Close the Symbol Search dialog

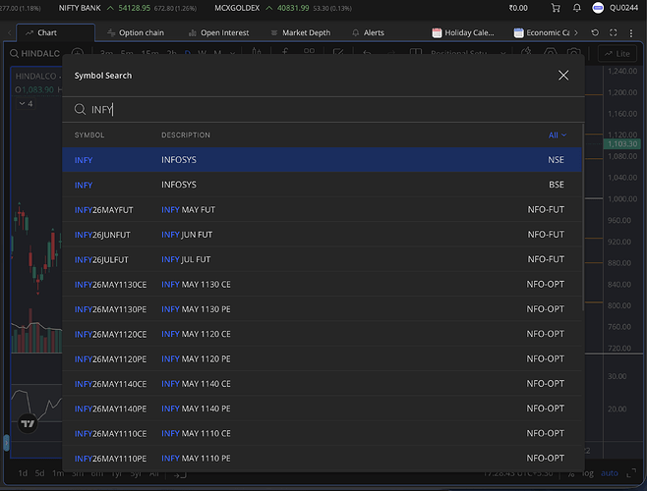tap(563, 76)
